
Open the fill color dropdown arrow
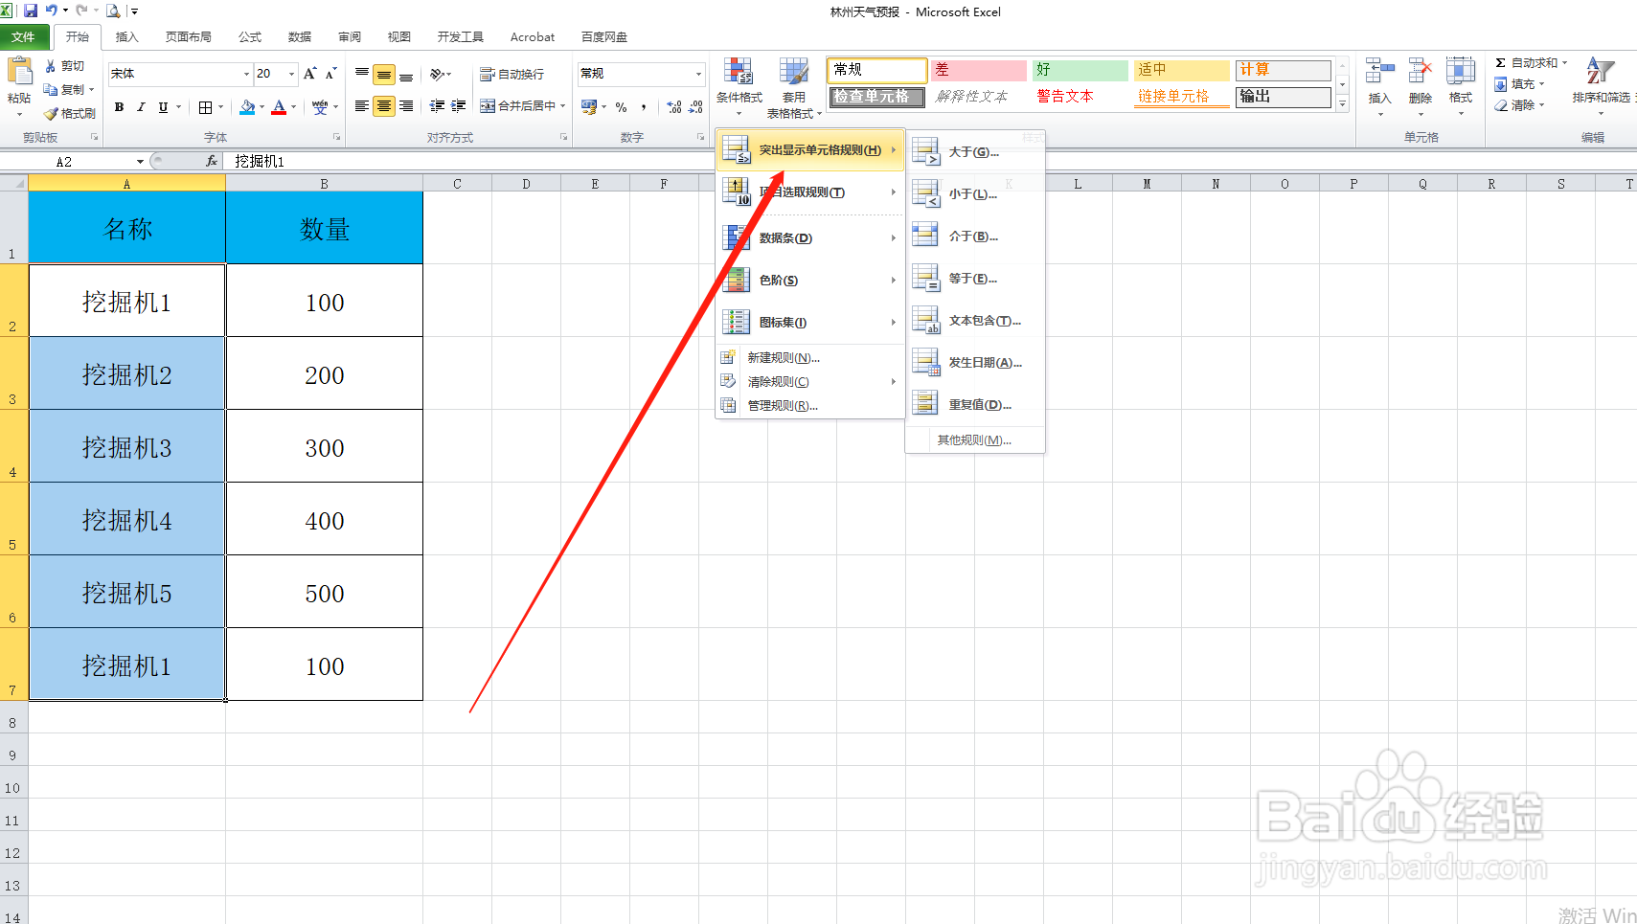pyautogui.click(x=261, y=107)
